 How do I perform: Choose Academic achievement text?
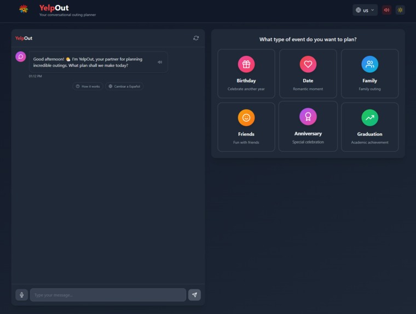[370, 142]
